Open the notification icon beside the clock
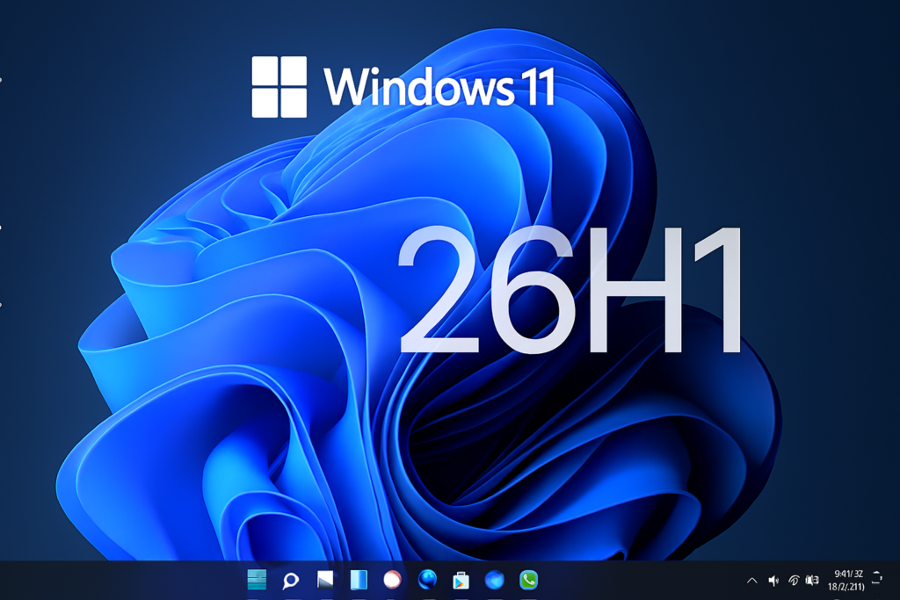Viewport: 900px width, 600px height. (x=876, y=577)
